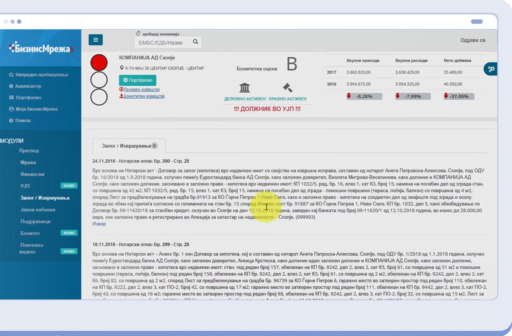
Task: Toggle the hamburger menu button
Action: (95, 40)
